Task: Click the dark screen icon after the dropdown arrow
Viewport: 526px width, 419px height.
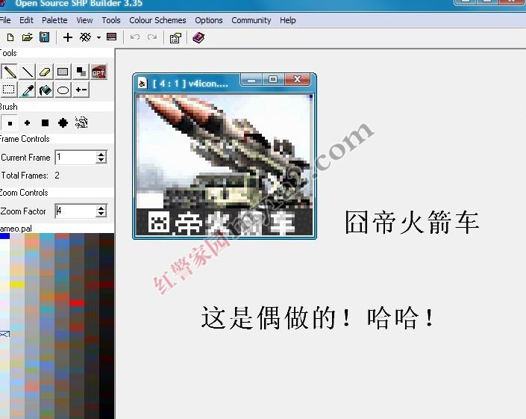Action: pos(112,37)
